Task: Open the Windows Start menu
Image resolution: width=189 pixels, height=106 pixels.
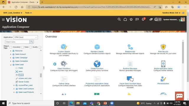Action: (x=3, y=103)
